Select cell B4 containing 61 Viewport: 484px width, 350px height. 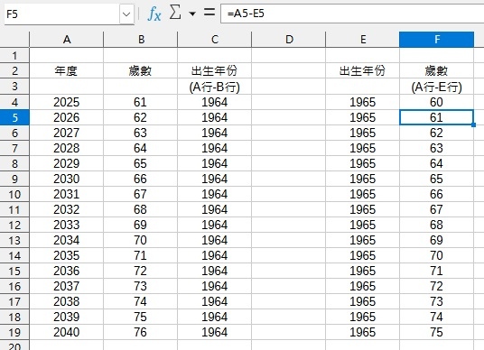(141, 102)
